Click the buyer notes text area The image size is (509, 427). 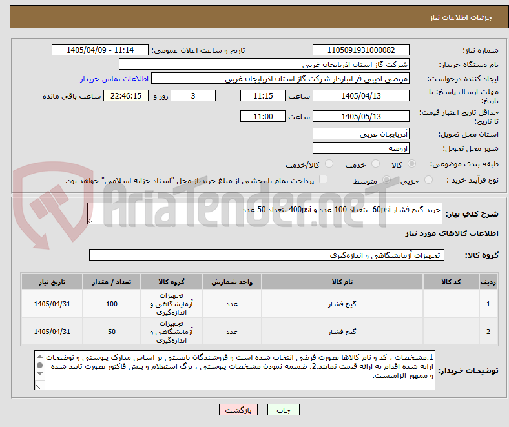click(x=234, y=370)
